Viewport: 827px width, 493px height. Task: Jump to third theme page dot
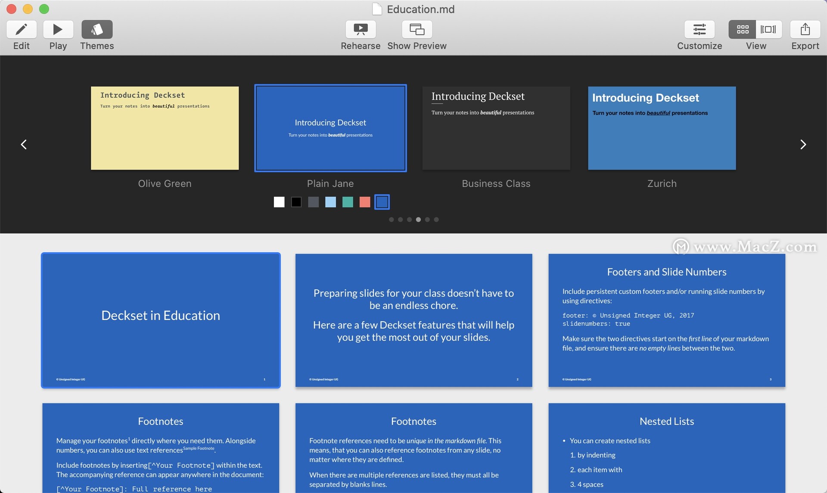point(409,220)
